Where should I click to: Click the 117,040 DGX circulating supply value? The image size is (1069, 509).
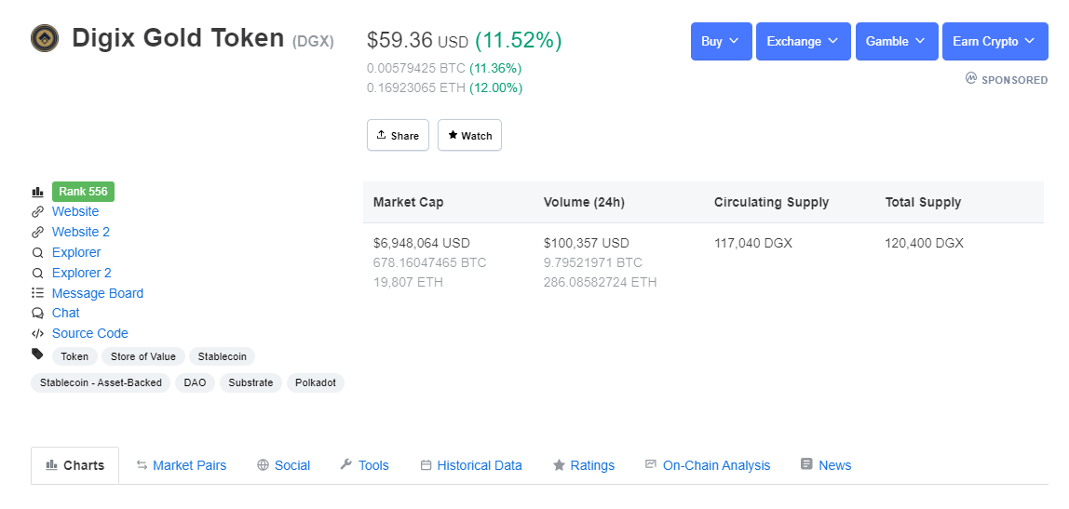[753, 243]
